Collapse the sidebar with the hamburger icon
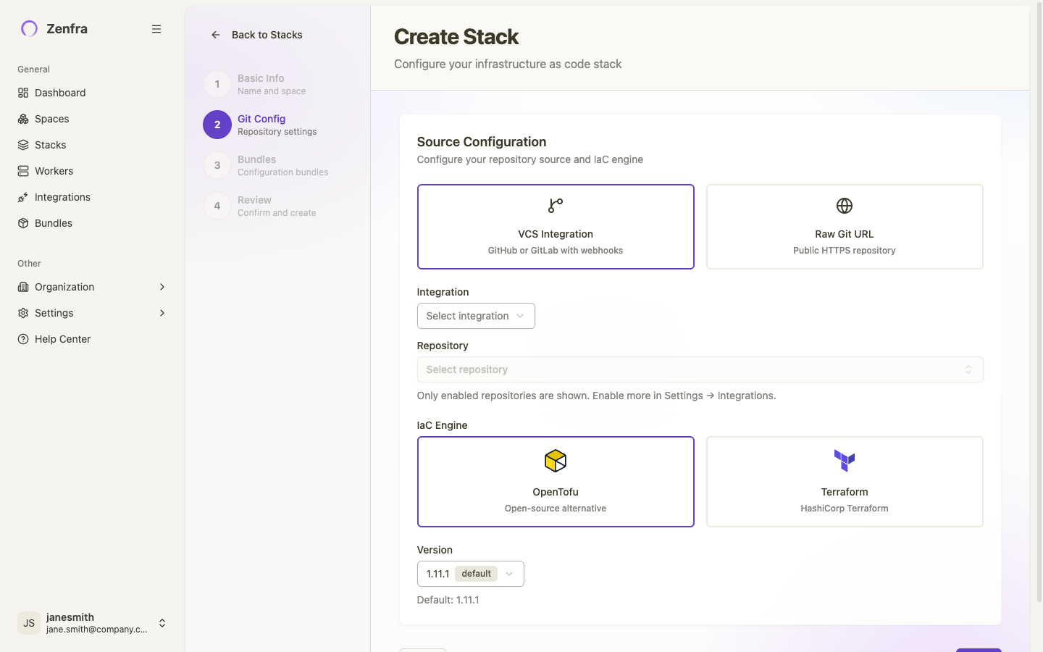This screenshot has height=652, width=1043. pyautogui.click(x=156, y=29)
